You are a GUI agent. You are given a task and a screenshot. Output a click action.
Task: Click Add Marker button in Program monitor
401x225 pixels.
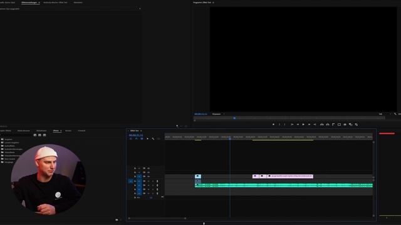(273, 124)
